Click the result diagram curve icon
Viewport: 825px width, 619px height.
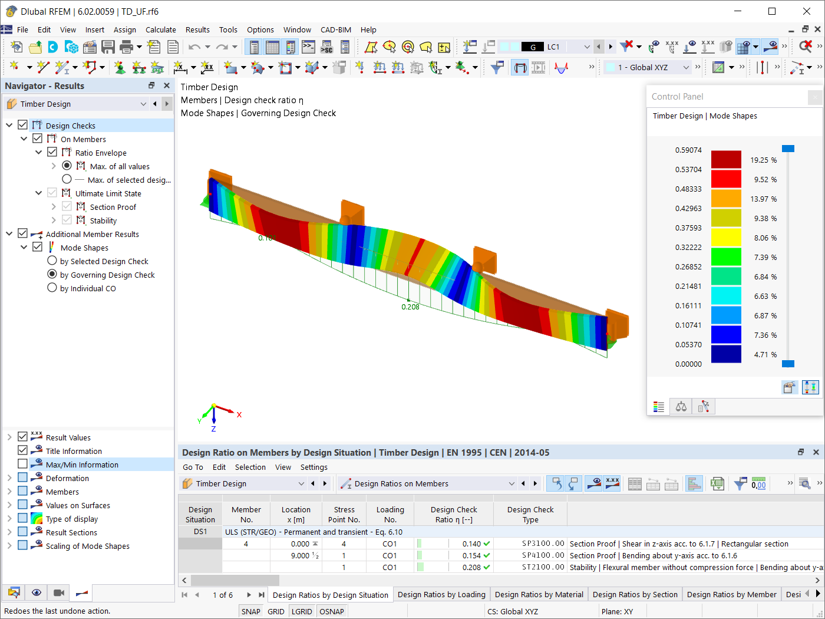tap(562, 67)
